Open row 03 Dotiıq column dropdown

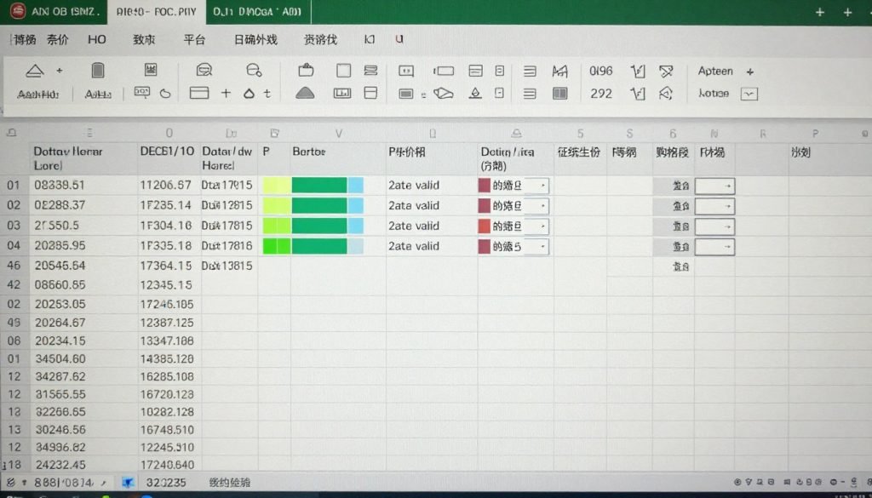point(542,226)
